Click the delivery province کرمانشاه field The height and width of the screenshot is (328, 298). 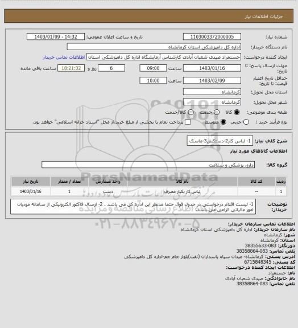[212, 92]
